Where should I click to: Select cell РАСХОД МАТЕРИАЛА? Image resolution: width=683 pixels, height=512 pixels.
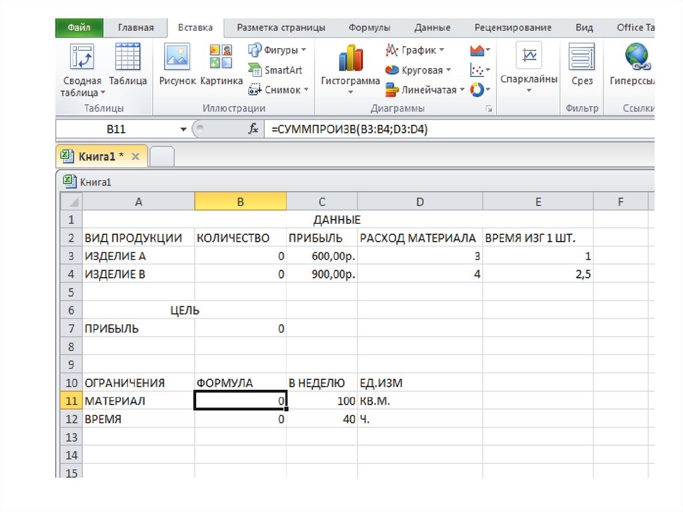[420, 238]
